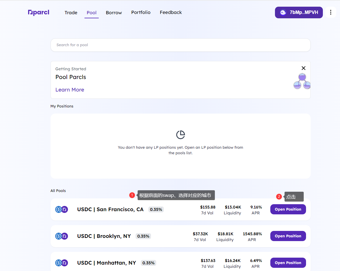Click USDC token icon in Manhattan row
Image resolution: width=340 pixels, height=271 pixels.
click(59, 263)
